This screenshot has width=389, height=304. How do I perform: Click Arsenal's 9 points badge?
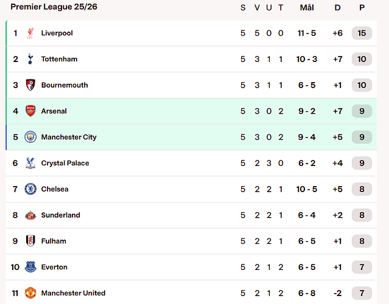(362, 111)
